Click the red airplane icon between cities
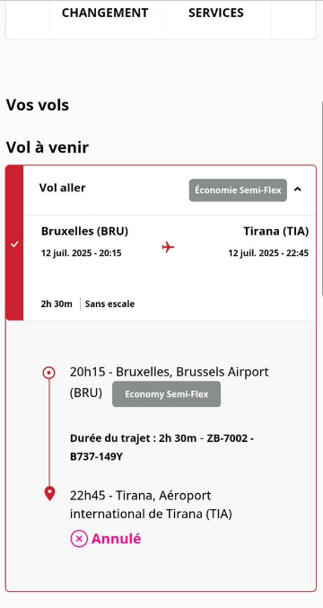 point(168,247)
